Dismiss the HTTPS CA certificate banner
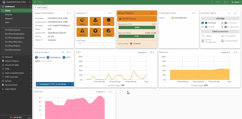Viewport: 242px width, 119px height. click(x=72, y=84)
